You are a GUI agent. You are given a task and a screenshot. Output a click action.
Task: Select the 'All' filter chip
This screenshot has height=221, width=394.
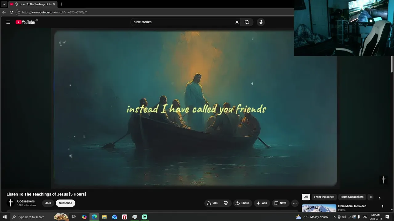[306, 197]
